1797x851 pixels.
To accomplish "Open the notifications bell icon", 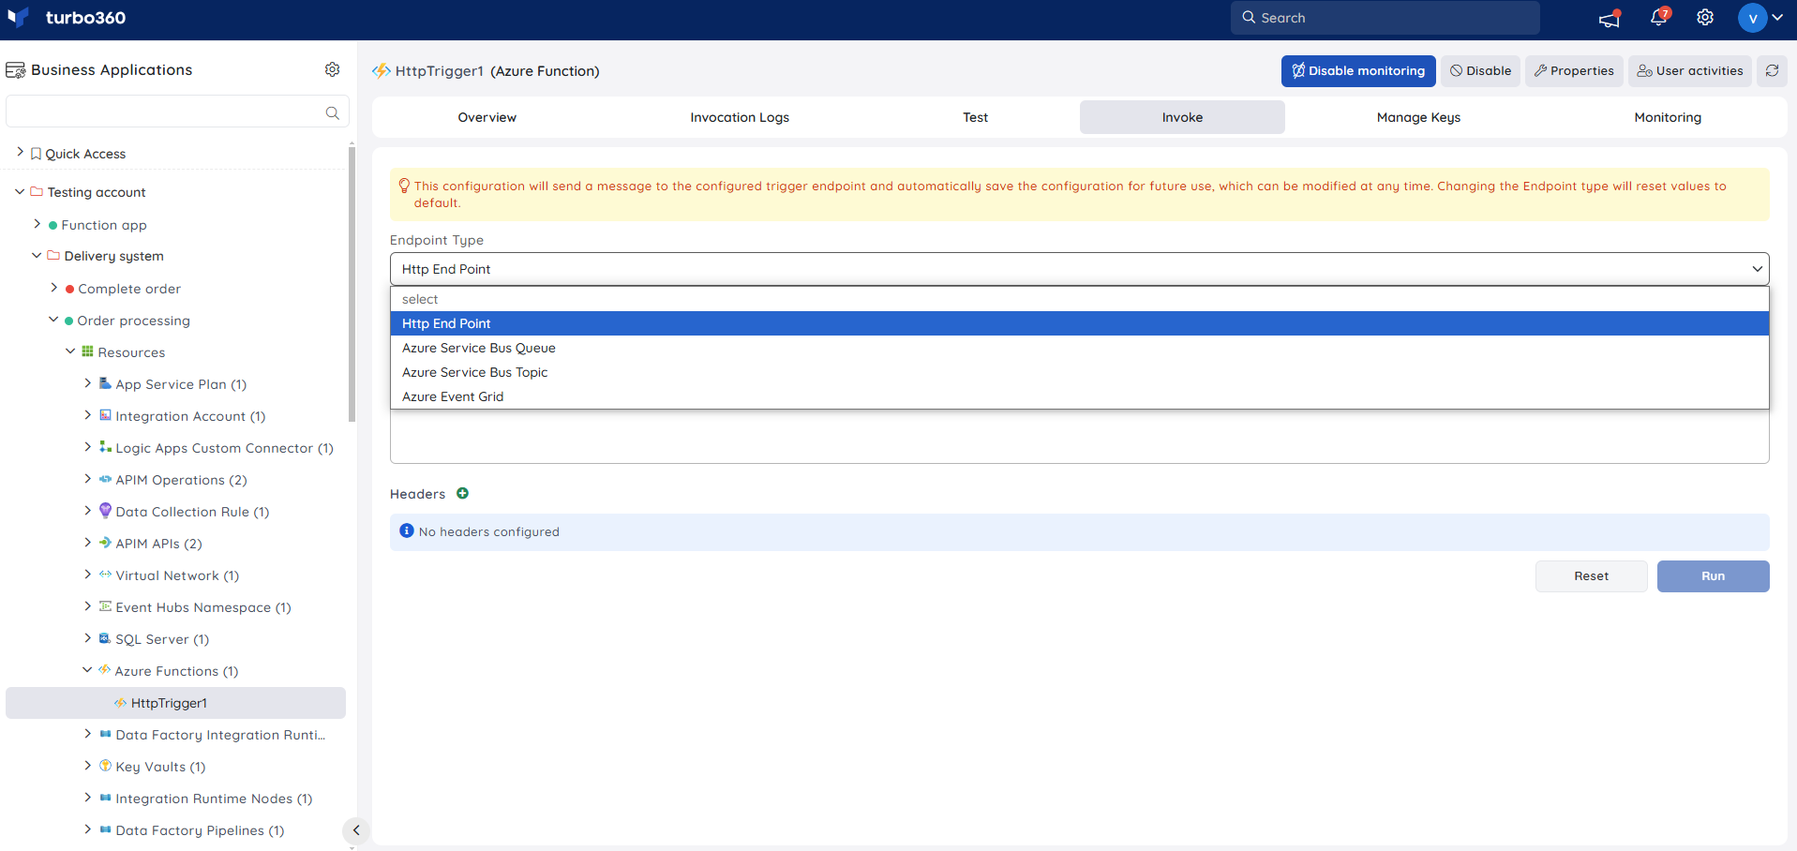I will (1659, 17).
